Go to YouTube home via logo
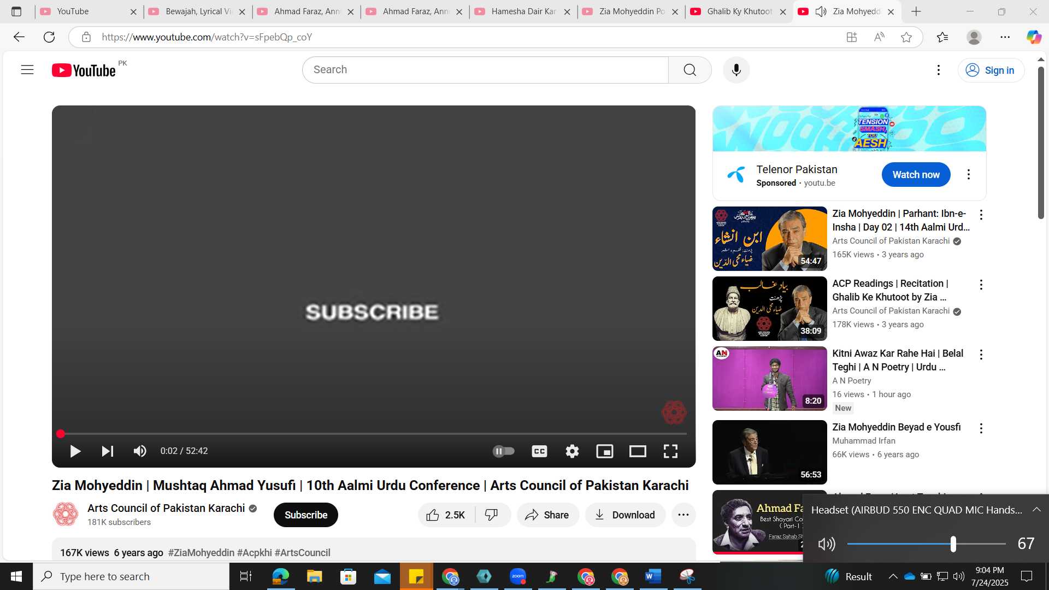 coord(84,70)
